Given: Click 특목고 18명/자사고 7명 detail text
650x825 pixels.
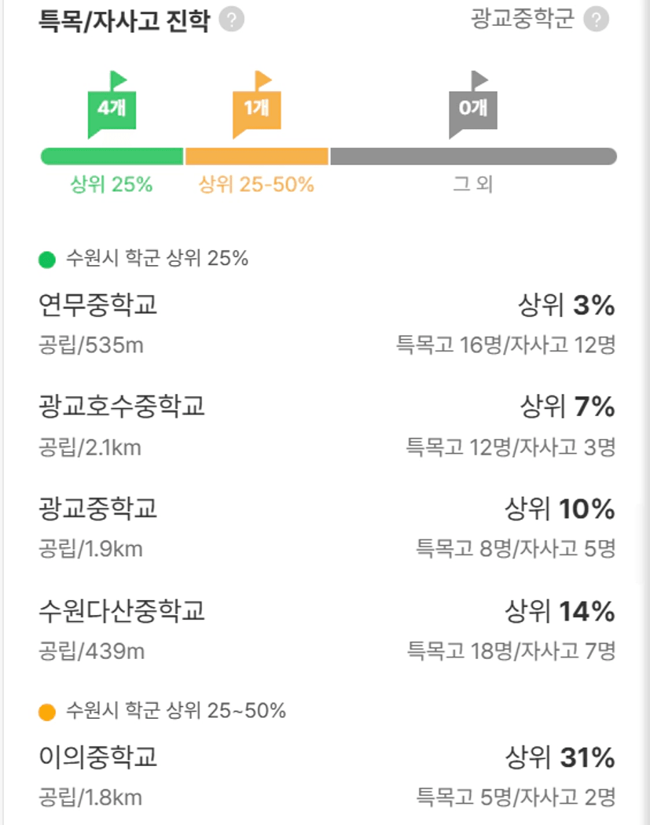Looking at the screenshot, I should pos(511,651).
